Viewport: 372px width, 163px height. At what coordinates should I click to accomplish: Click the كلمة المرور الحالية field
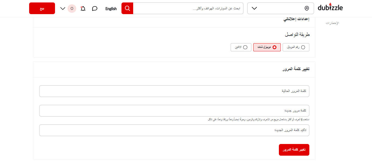[174, 91]
